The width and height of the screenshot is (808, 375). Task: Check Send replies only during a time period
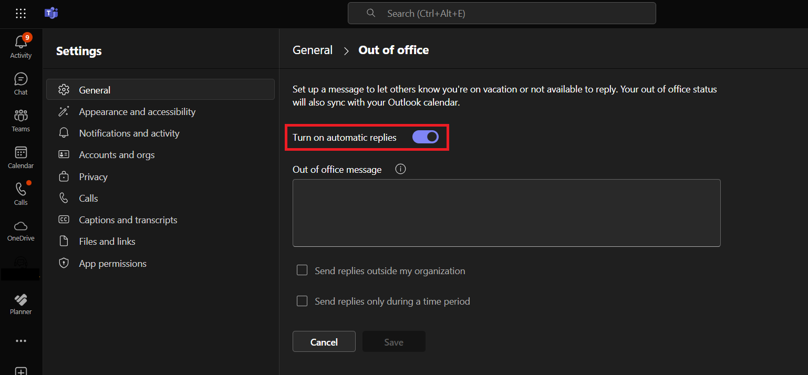click(x=302, y=301)
